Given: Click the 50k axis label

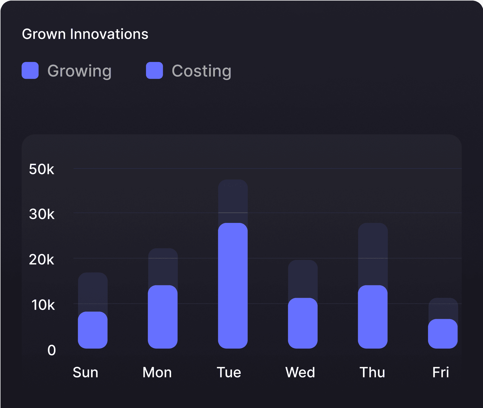Looking at the screenshot, I should click(x=41, y=169).
